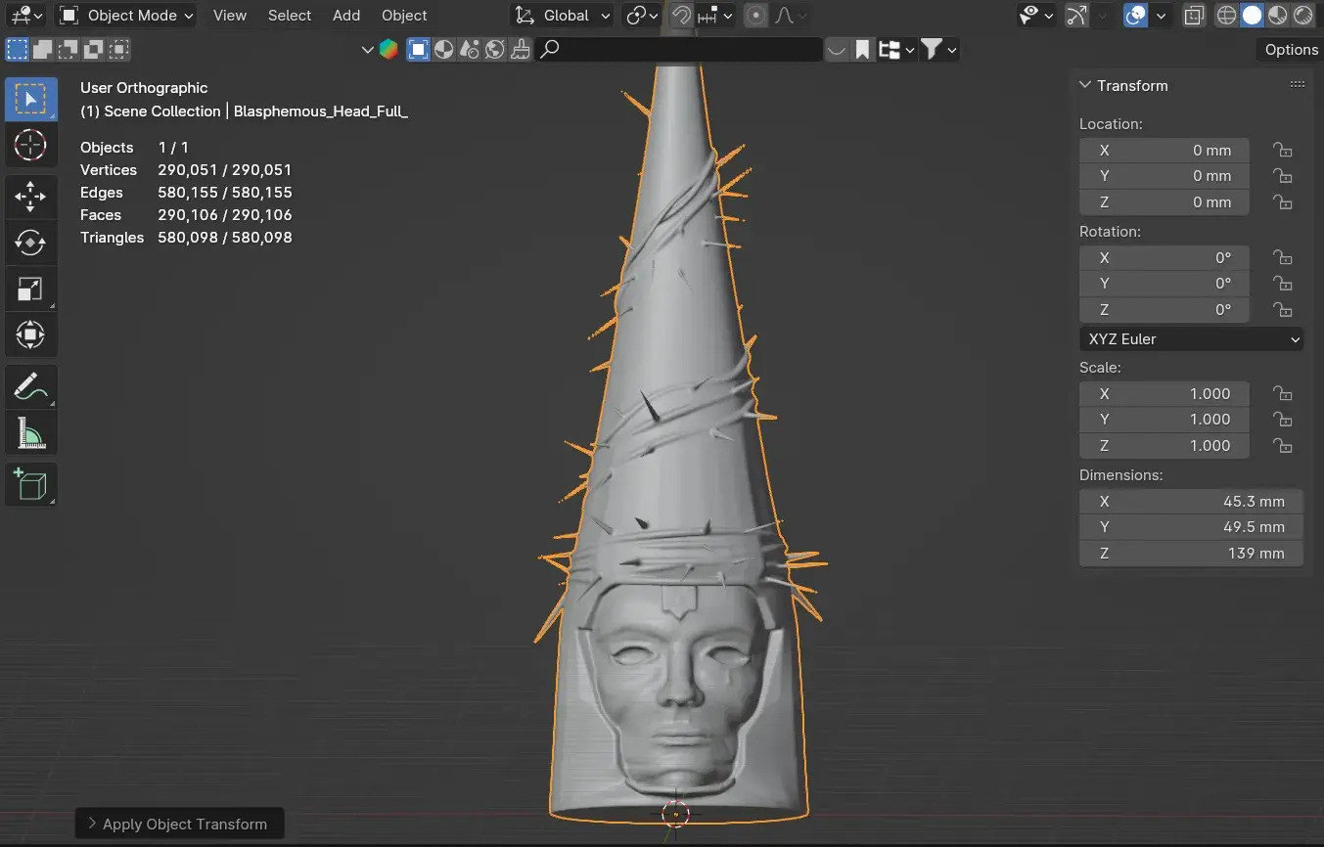The height and width of the screenshot is (847, 1324).
Task: Select the 3D Cursor tool
Action: [30, 146]
